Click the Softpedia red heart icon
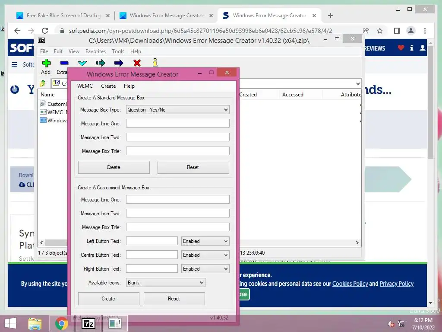The height and width of the screenshot is (332, 442). pos(401,48)
